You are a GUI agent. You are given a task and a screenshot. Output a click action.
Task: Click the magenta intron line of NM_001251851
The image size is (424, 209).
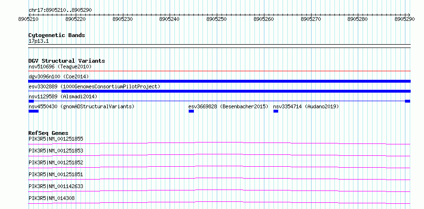[220, 178]
